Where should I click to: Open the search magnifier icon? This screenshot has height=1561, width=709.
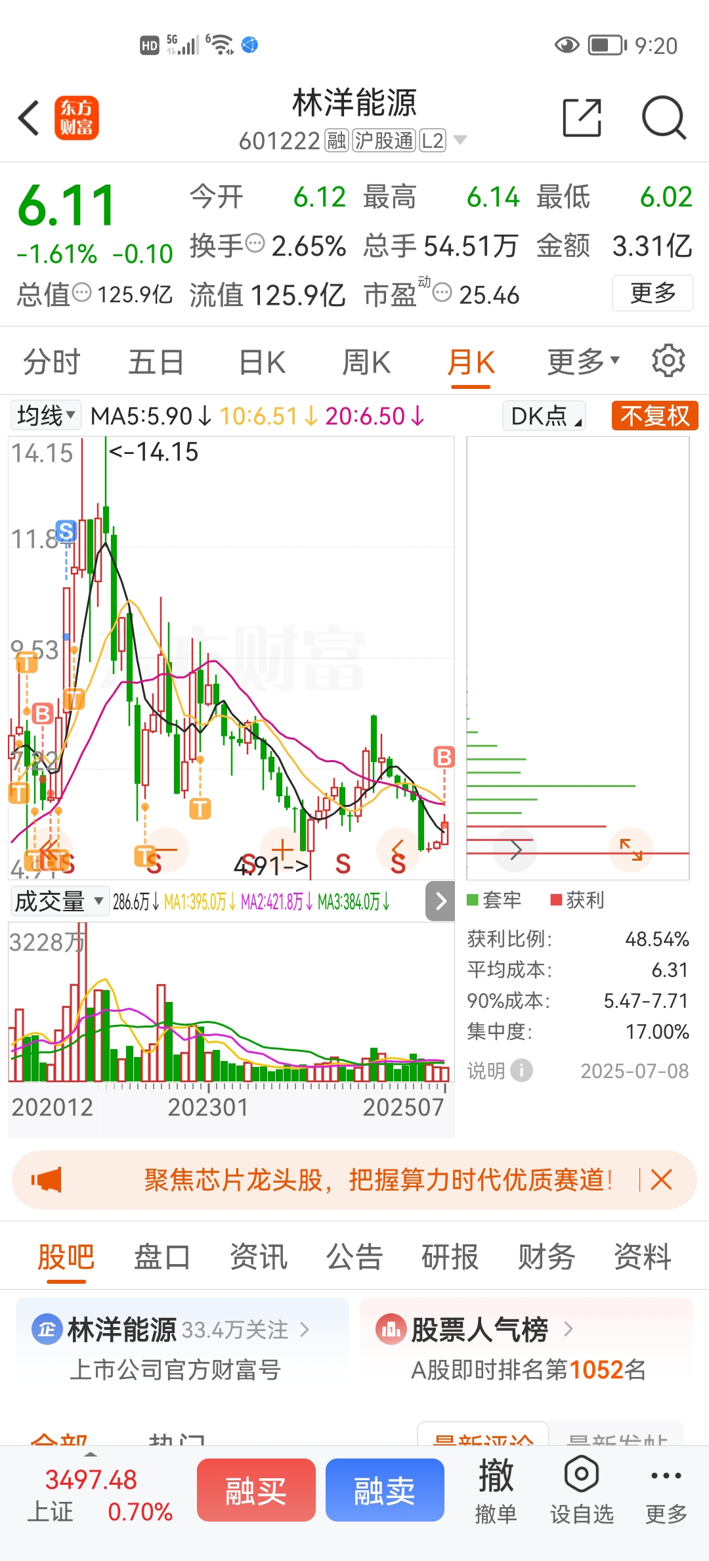664,118
